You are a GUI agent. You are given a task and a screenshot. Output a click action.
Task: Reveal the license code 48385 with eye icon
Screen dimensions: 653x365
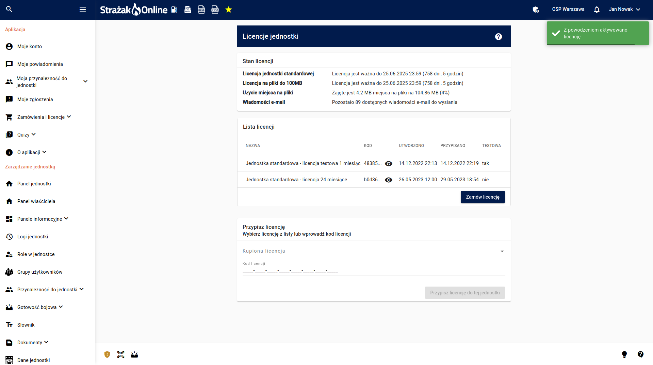pyautogui.click(x=389, y=164)
